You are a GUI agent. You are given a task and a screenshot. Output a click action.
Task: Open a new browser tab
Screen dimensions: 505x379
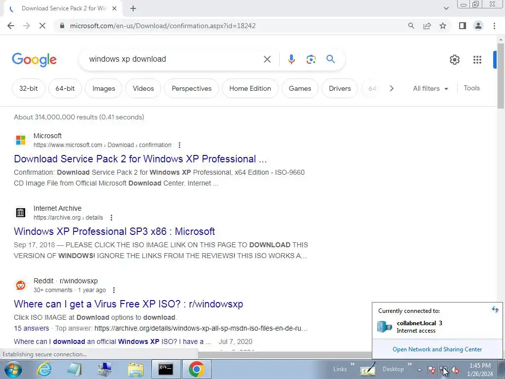tap(133, 8)
